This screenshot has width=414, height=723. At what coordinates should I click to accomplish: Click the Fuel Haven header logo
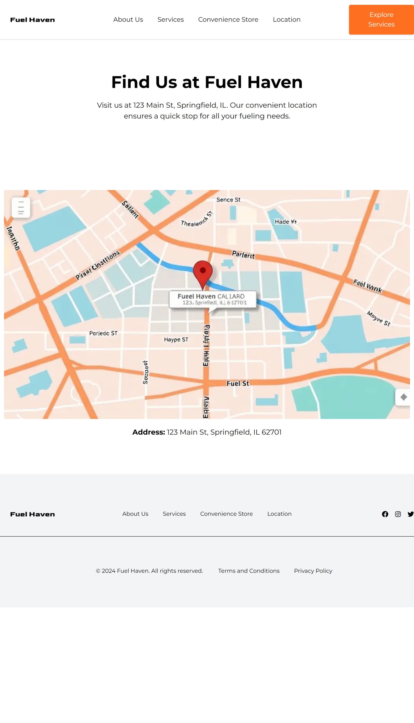pyautogui.click(x=32, y=20)
